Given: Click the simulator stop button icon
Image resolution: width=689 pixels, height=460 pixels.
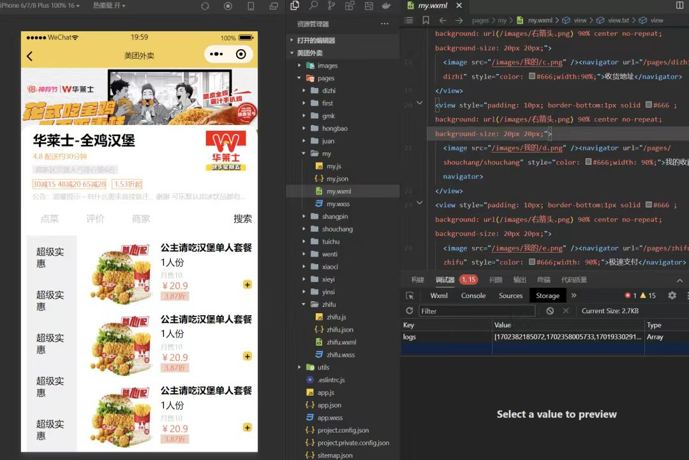Looking at the screenshot, I should pyautogui.click(x=228, y=6).
